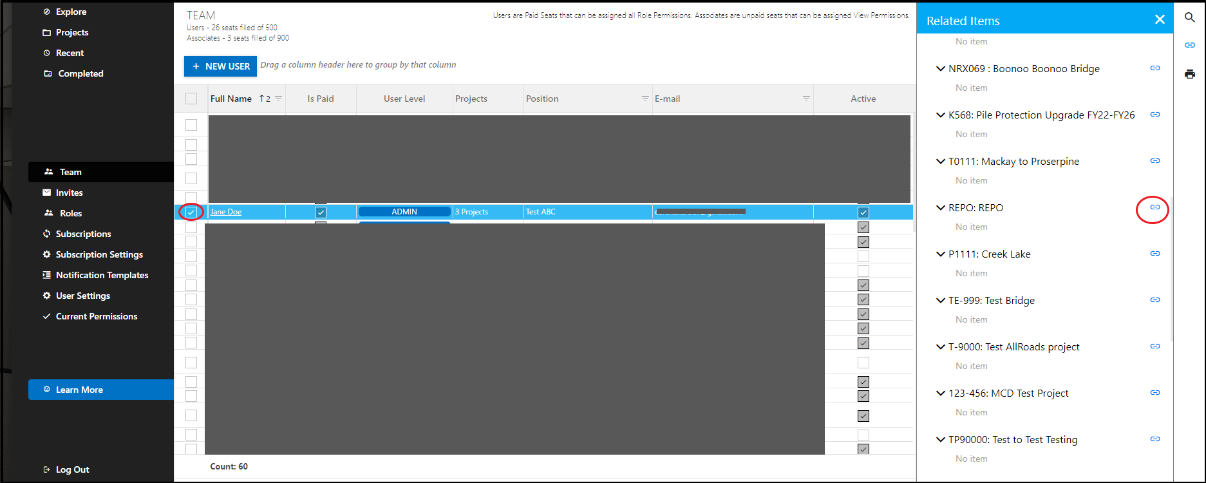Click the link icon below search
The width and height of the screenshot is (1206, 483).
(x=1190, y=45)
